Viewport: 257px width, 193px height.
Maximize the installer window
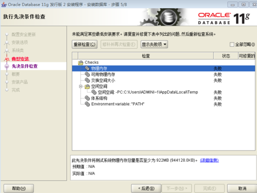point(244,5)
